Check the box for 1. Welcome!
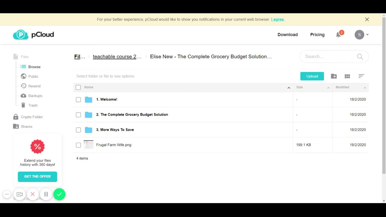 [x=78, y=99]
